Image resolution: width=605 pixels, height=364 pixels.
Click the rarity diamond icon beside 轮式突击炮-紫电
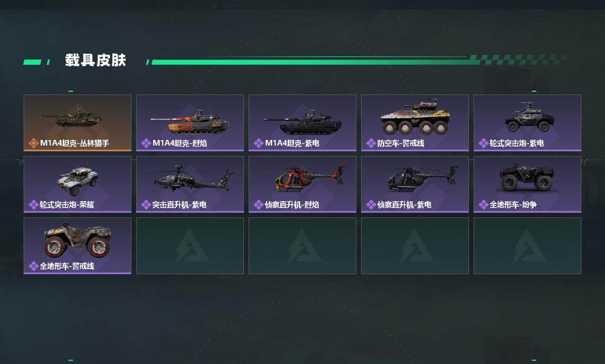pyautogui.click(x=484, y=143)
